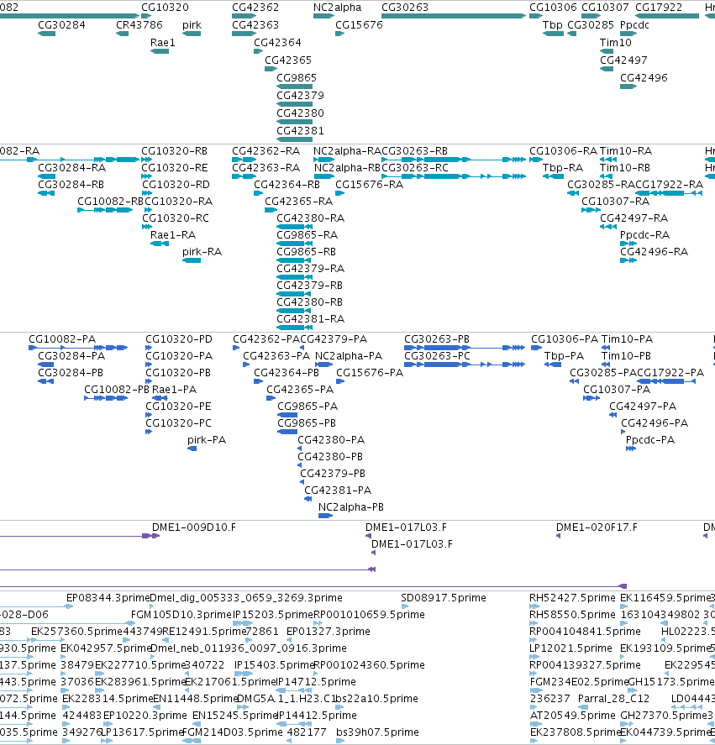Screen dimensions: 715x745
Task: Select the FGM105D10.3prime feature label
Action: click(181, 614)
